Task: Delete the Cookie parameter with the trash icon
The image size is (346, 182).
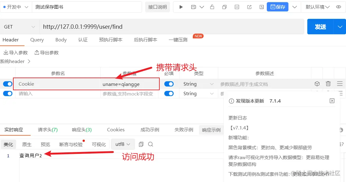Action: [328, 83]
